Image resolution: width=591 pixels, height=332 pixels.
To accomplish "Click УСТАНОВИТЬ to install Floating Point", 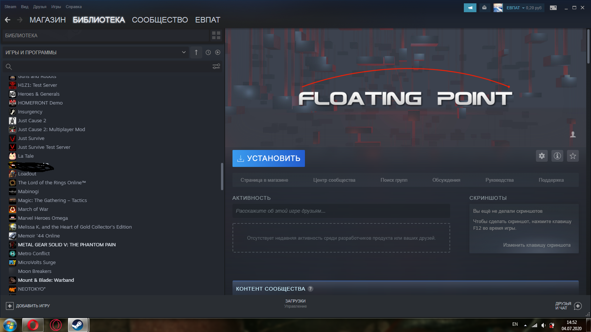I will pos(269,158).
